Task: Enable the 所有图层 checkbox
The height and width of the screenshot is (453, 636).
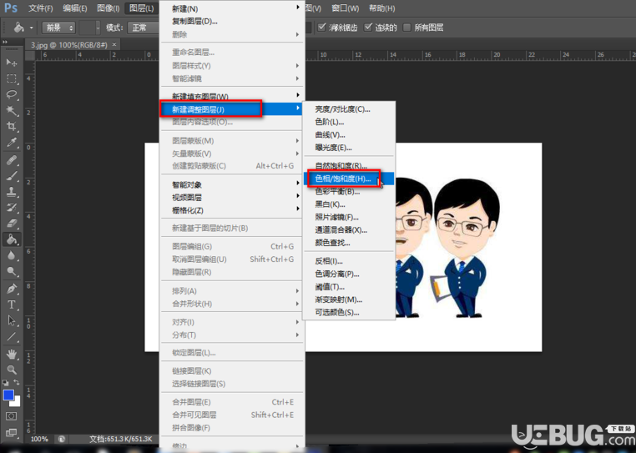Action: tap(406, 28)
